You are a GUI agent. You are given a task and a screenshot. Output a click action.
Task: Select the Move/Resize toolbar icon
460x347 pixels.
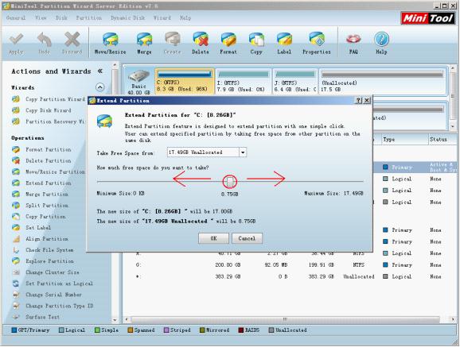click(111, 44)
